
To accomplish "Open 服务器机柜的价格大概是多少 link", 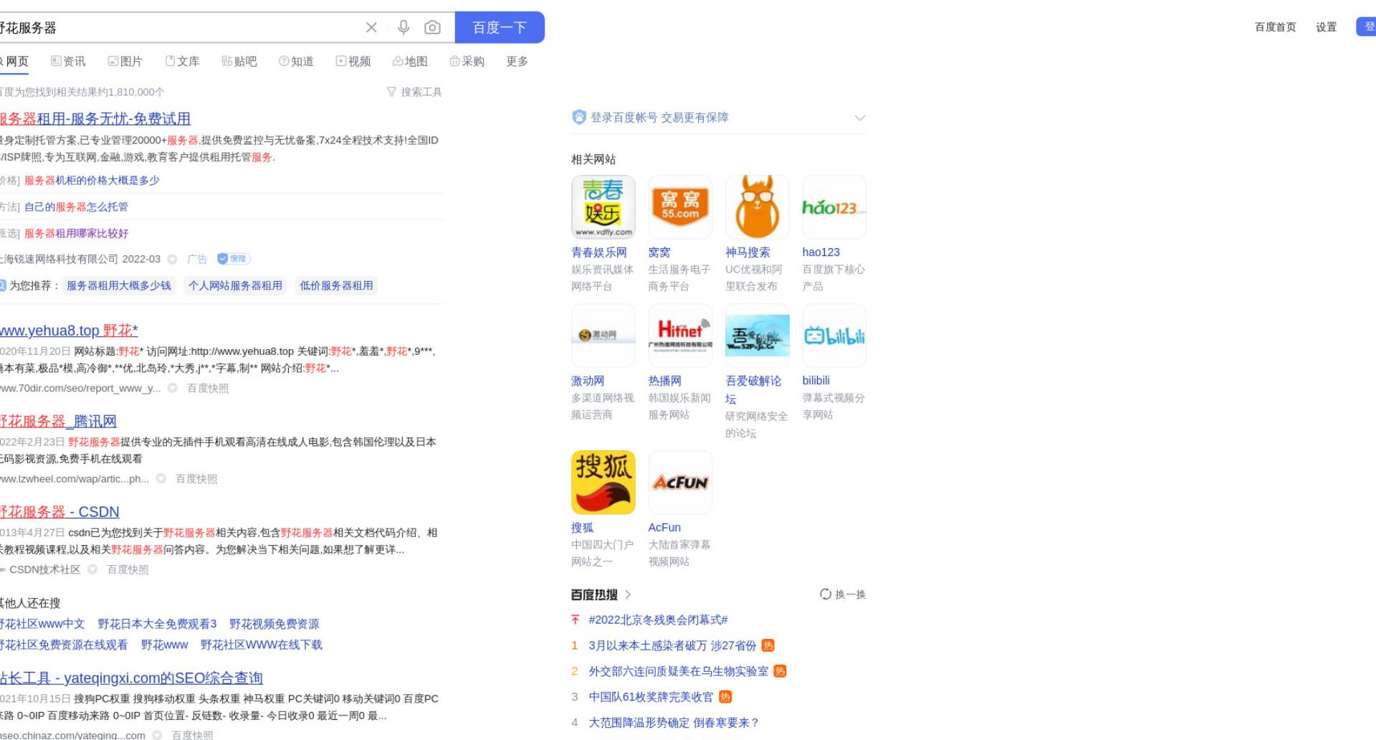I will click(92, 181).
